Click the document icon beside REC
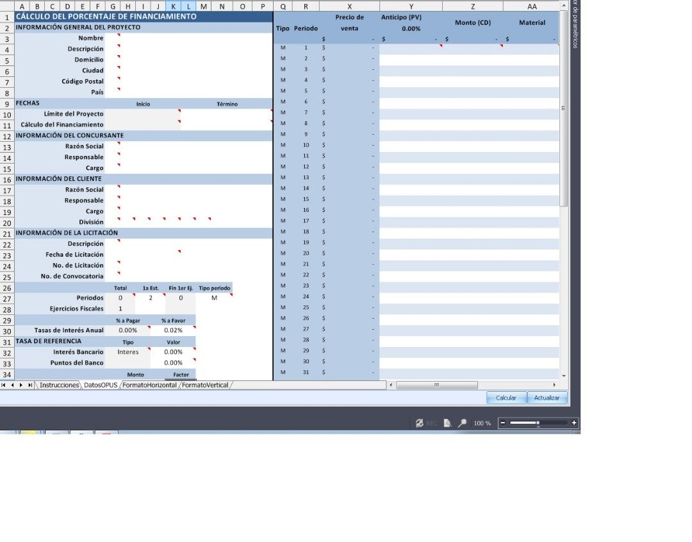692x542 pixels. point(447,423)
